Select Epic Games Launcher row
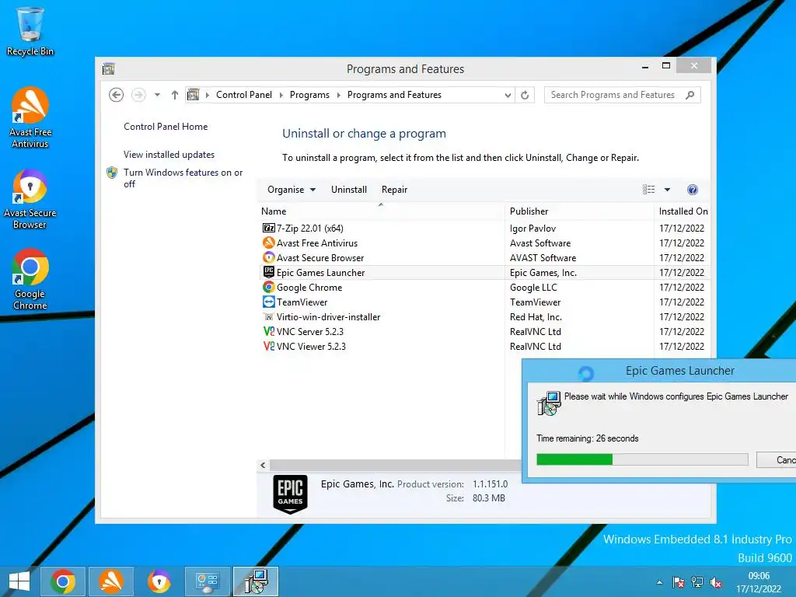Image resolution: width=796 pixels, height=597 pixels. pos(485,273)
